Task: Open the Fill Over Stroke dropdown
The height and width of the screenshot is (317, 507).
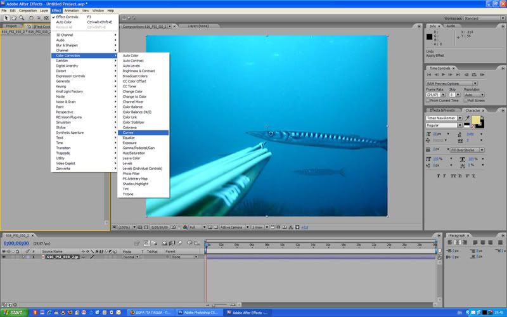Action: click(x=467, y=150)
